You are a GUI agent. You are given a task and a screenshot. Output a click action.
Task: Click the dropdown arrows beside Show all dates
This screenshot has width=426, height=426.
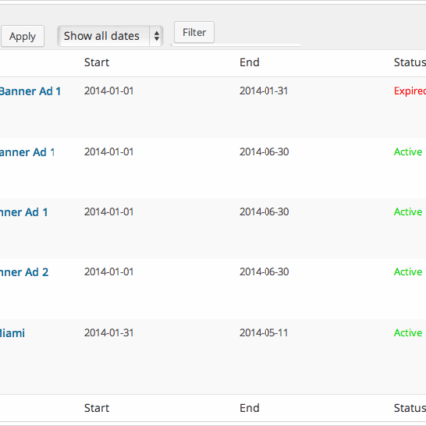(x=157, y=36)
